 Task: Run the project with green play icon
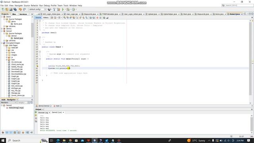tap(63, 10)
